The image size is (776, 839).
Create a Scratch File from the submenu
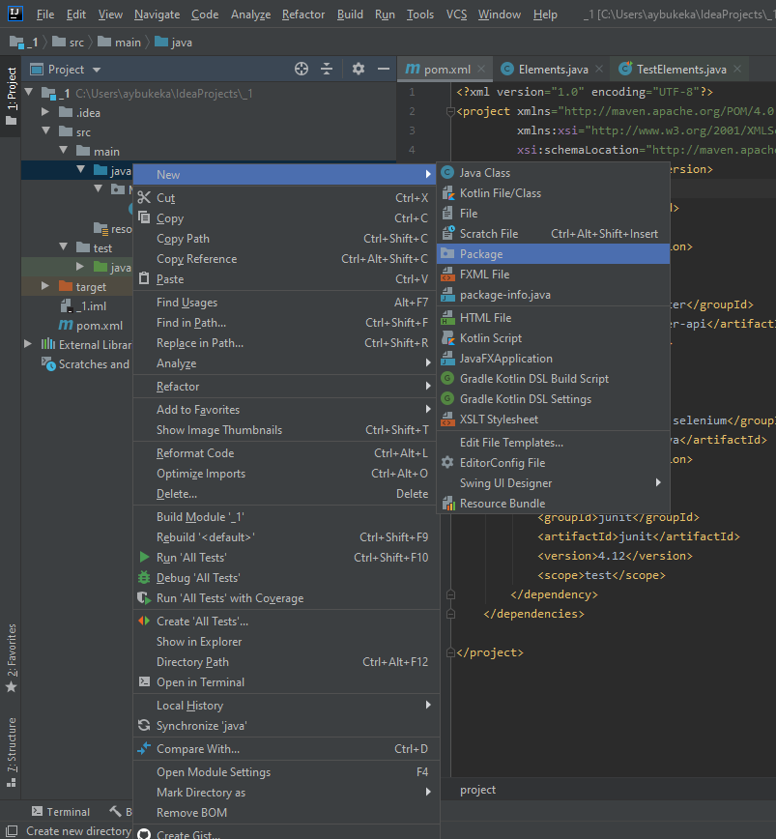pyautogui.click(x=553, y=234)
